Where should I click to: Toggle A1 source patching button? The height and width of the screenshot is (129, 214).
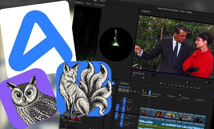[x=116, y=116]
